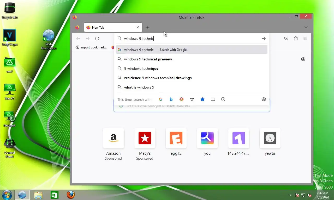334x200 pixels.
Task: Click the page's Search with Google box
Action: tap(192, 108)
